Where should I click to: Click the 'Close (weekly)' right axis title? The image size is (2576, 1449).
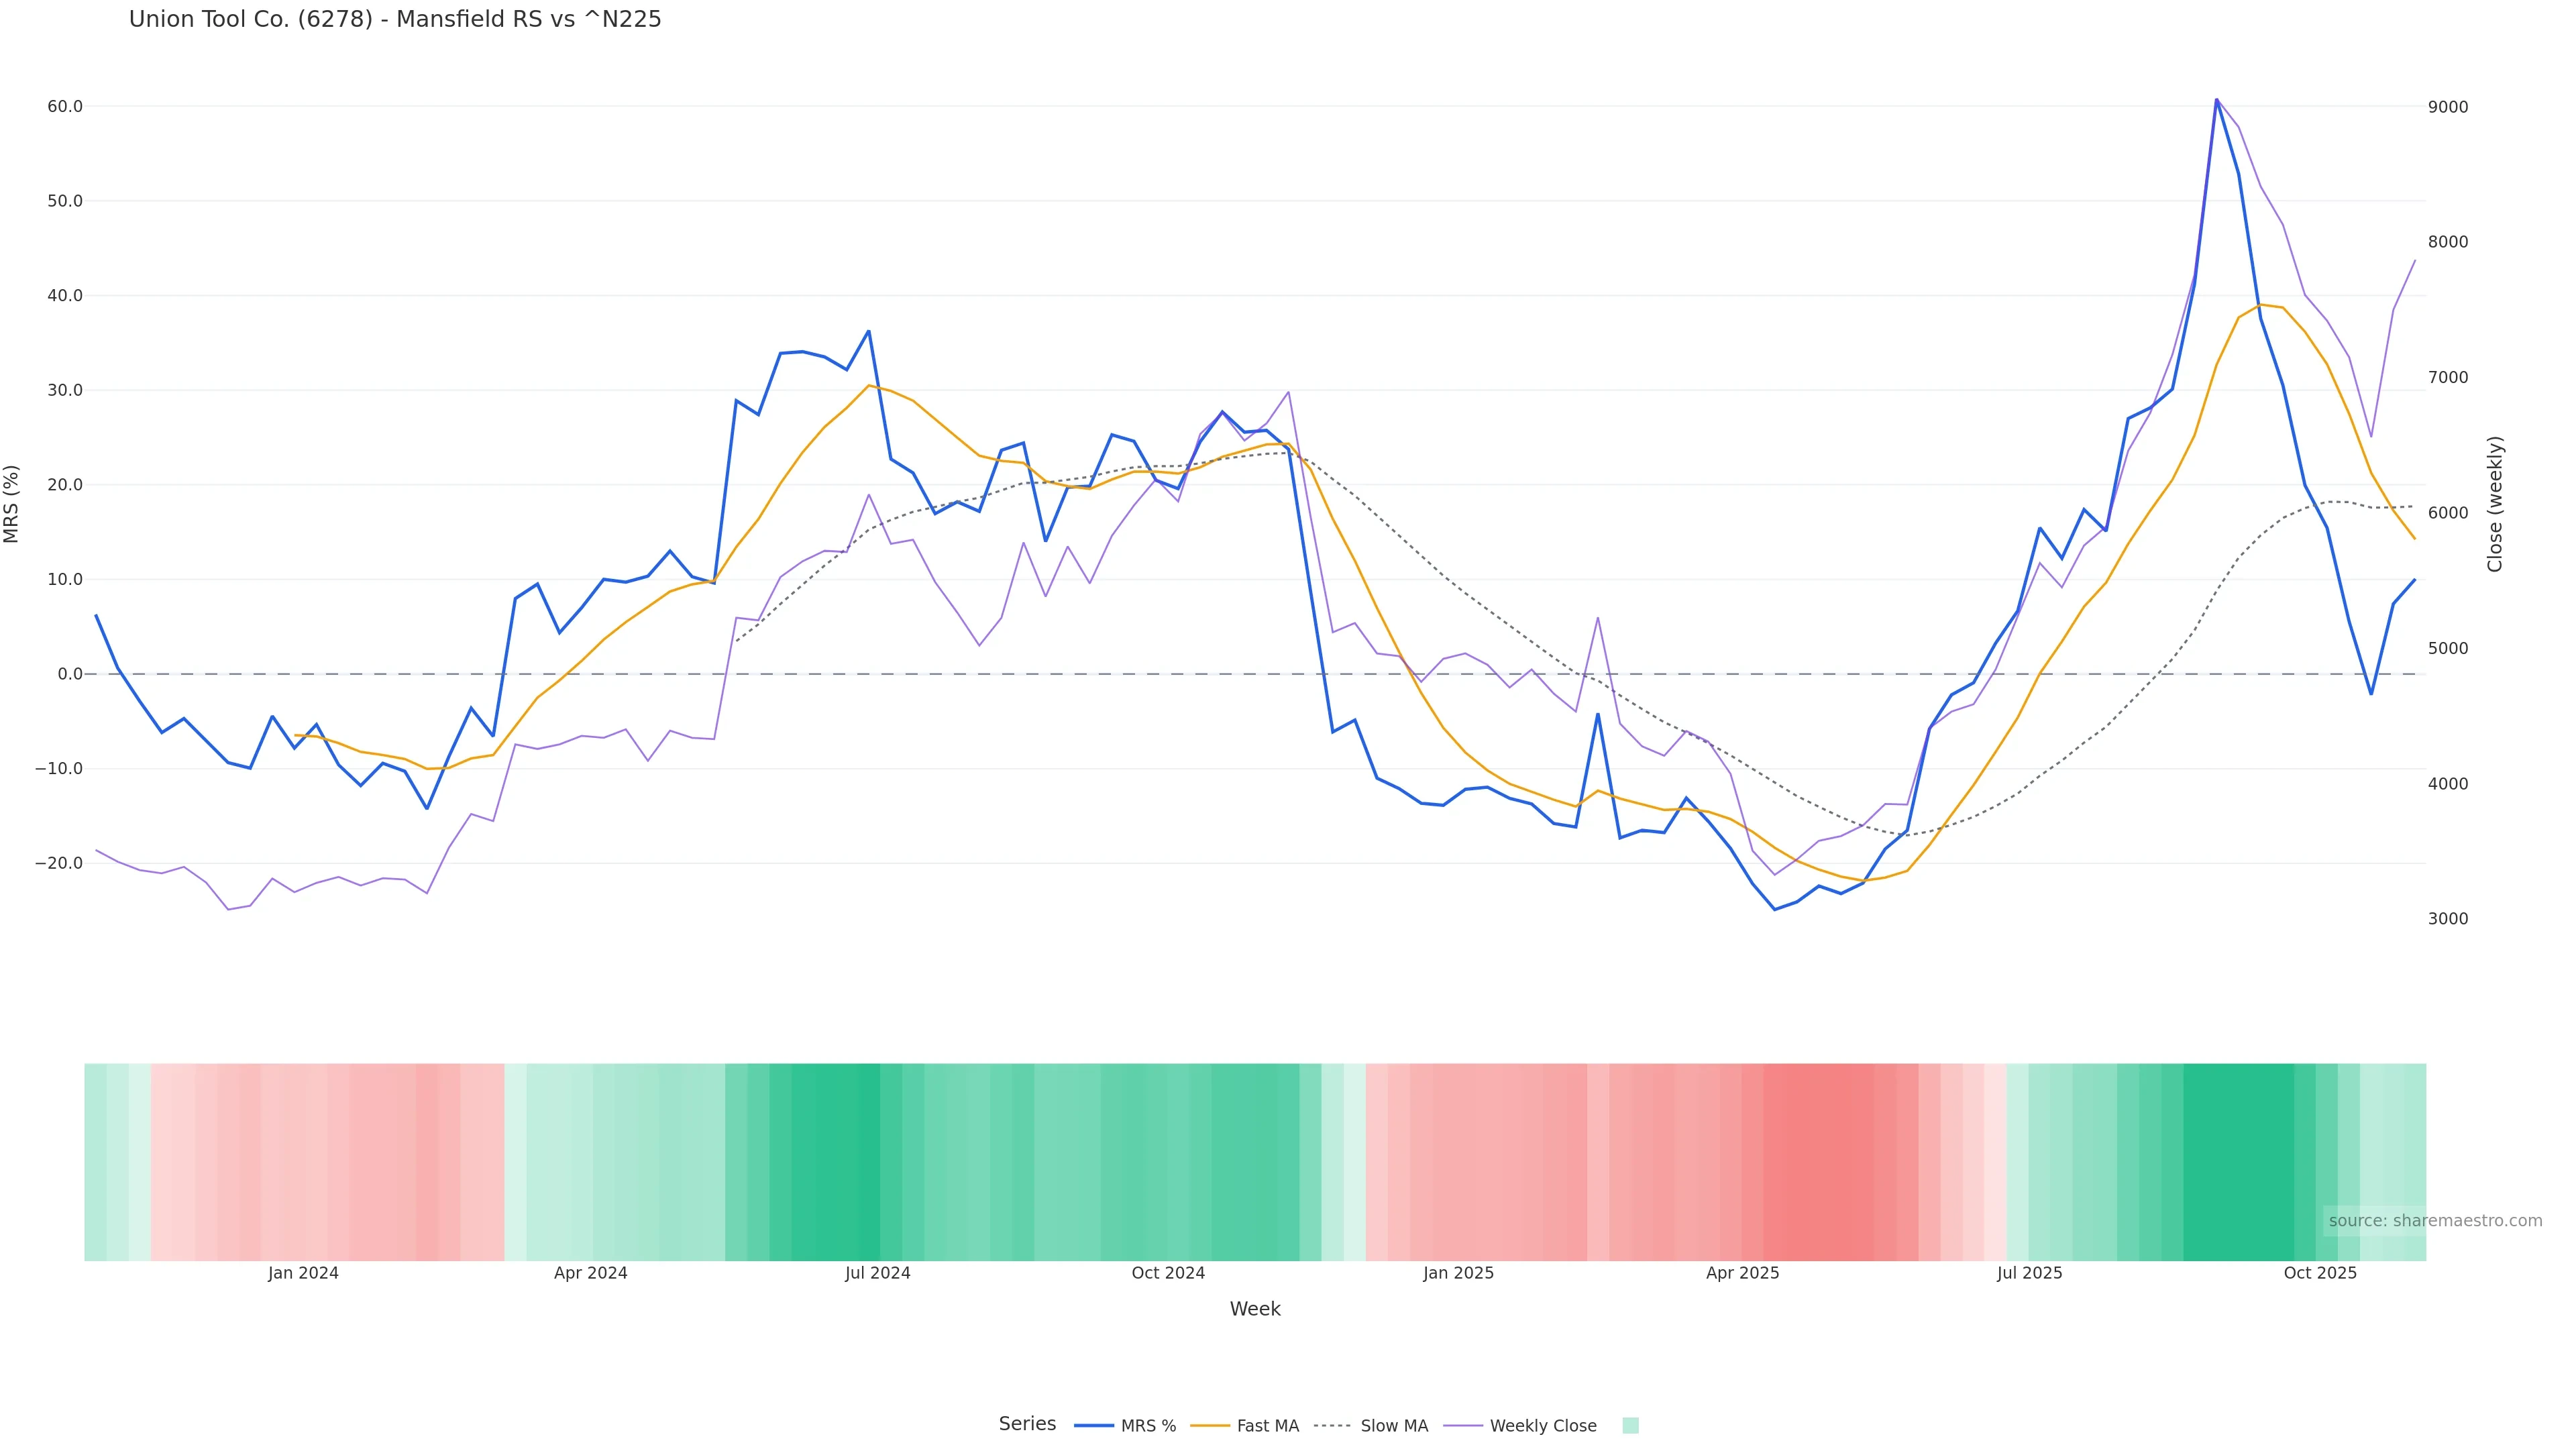tap(2495, 504)
